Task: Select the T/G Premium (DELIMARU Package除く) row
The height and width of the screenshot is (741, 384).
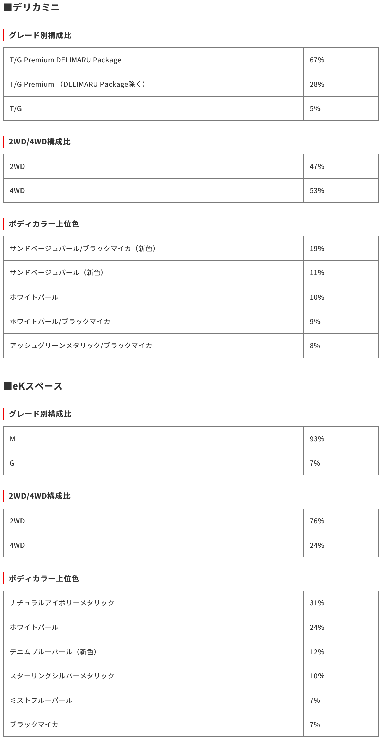Action: 78,84
